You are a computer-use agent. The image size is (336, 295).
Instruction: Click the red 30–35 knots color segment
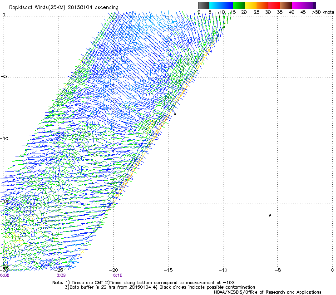click(x=274, y=5)
